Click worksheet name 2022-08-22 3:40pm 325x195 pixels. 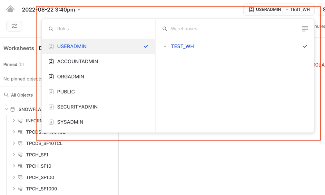click(x=48, y=10)
